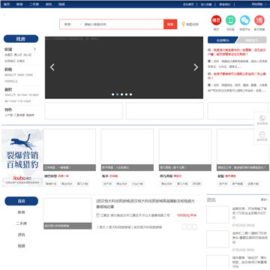Click 加入收藏 in the top bar
The height and width of the screenshot is (270, 270).
(x=206, y=4)
